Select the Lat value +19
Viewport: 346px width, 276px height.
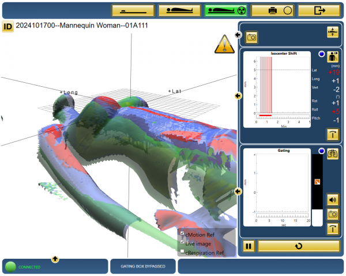point(334,72)
